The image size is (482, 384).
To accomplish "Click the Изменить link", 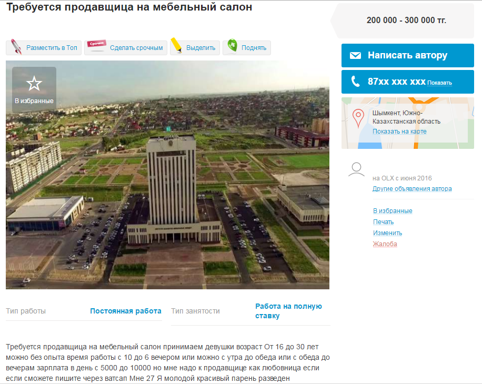I will (x=387, y=233).
